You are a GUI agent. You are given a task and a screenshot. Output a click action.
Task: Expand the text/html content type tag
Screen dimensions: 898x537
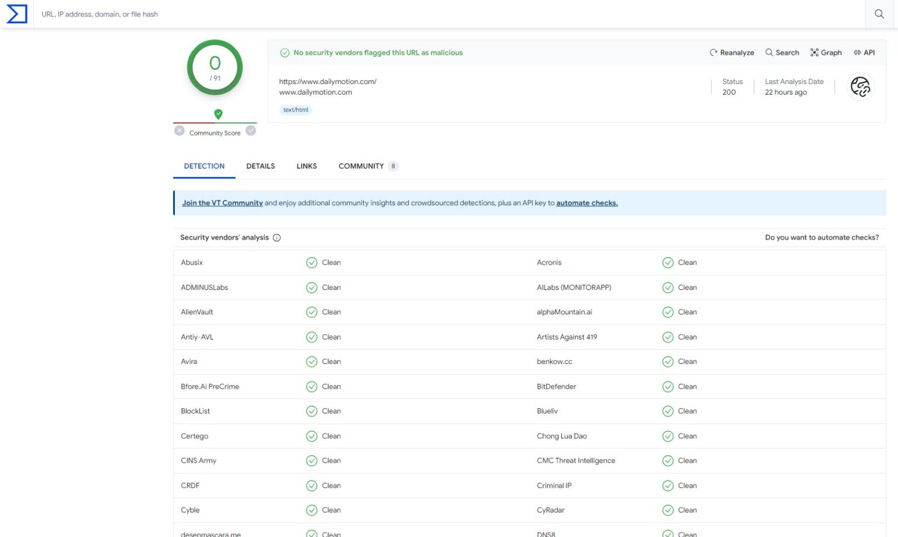(x=296, y=109)
